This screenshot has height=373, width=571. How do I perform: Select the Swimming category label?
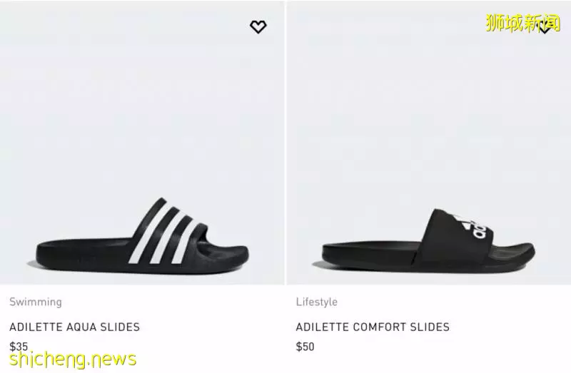tap(36, 302)
